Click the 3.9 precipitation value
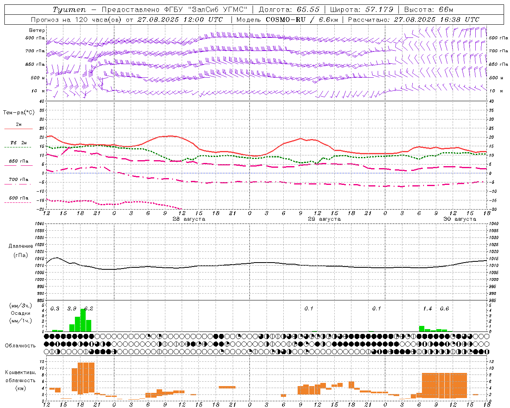This screenshot has width=510, height=408. (72, 309)
